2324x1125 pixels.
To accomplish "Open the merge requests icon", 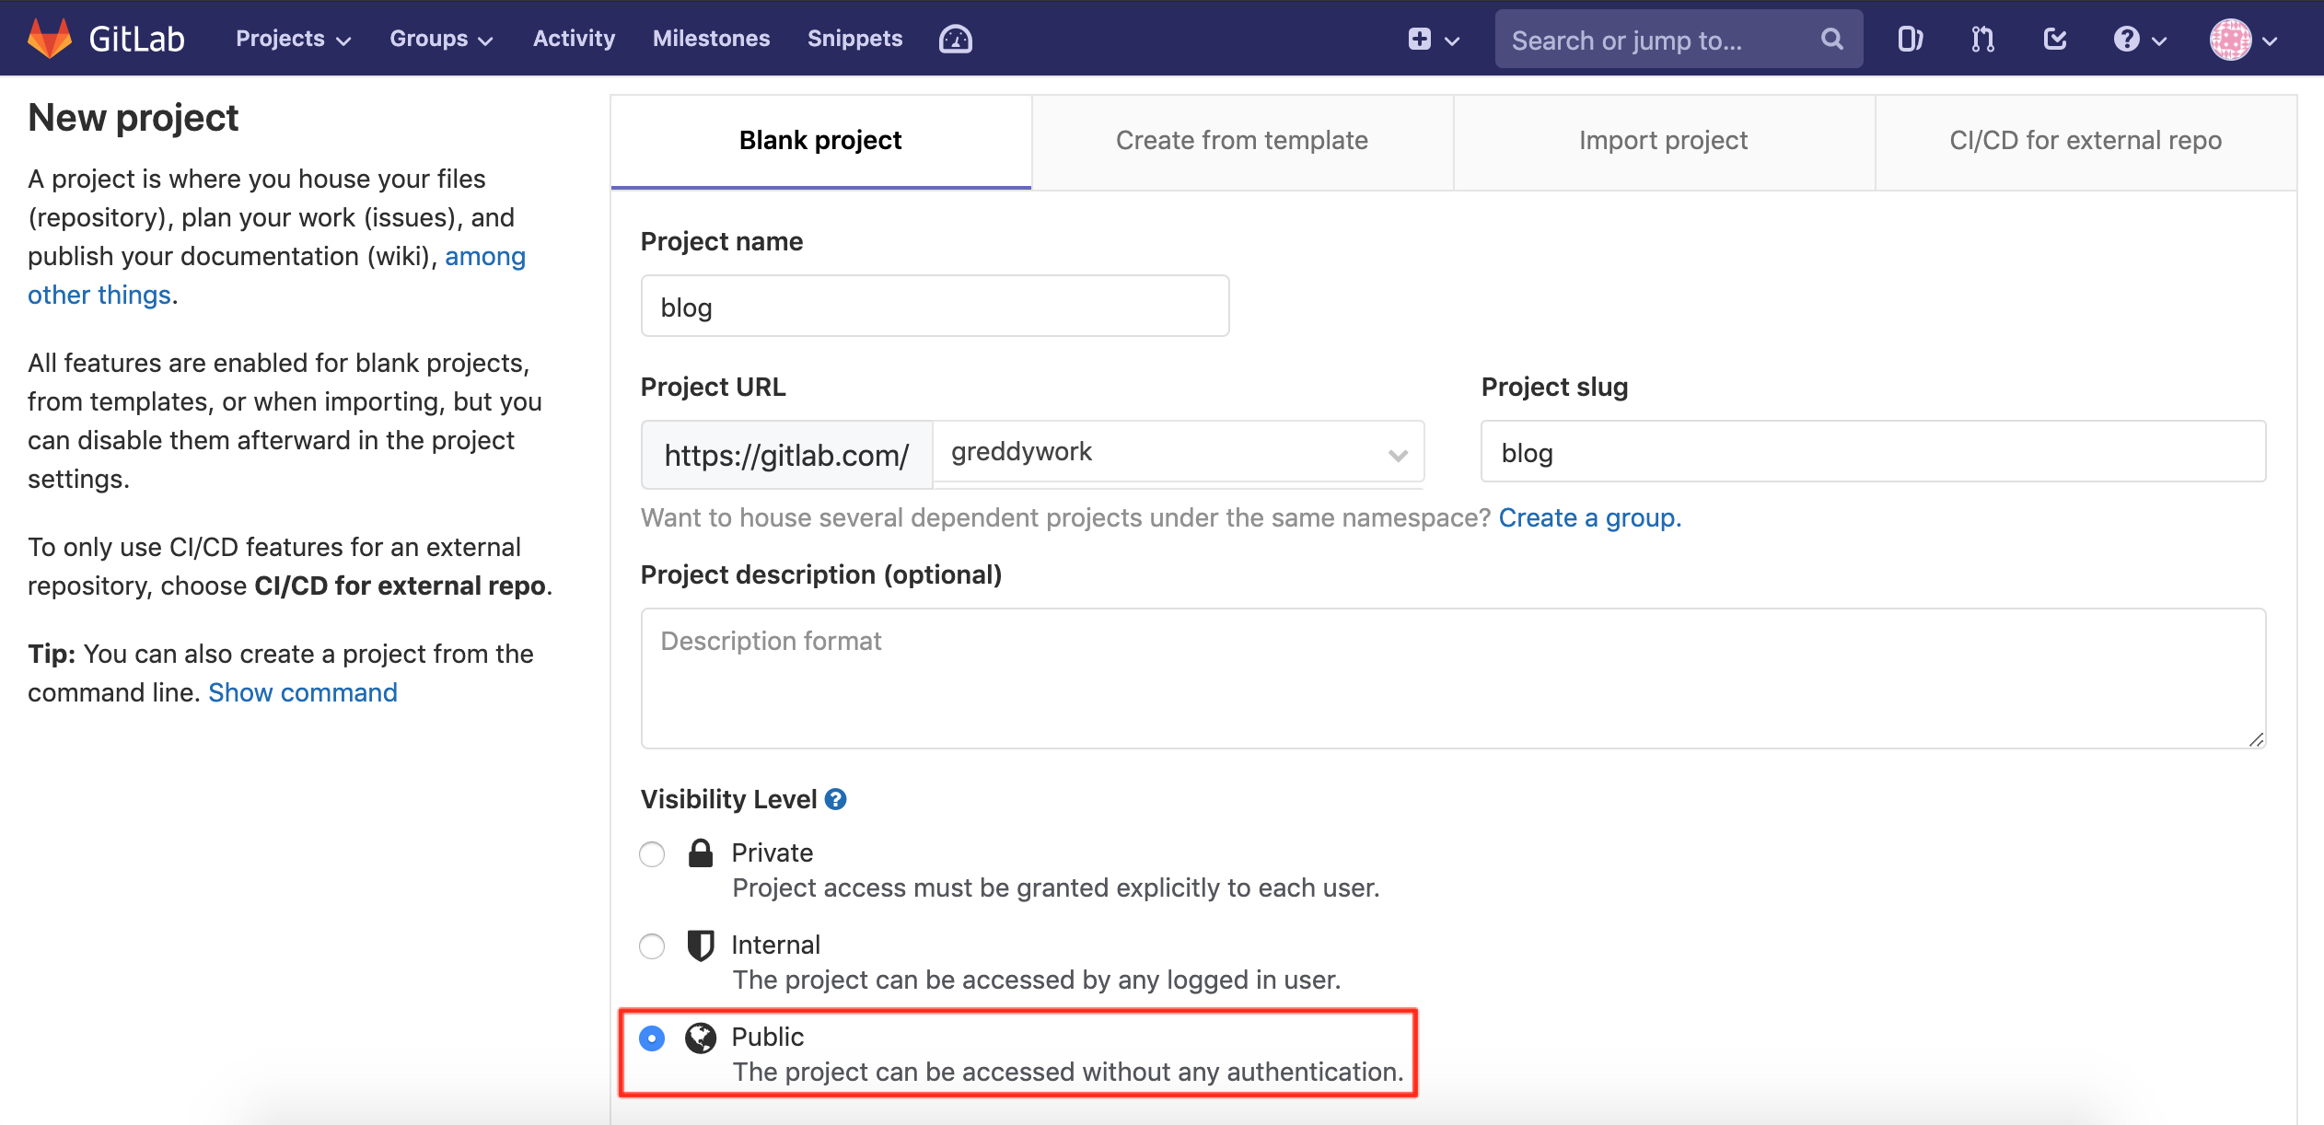I will [1982, 39].
